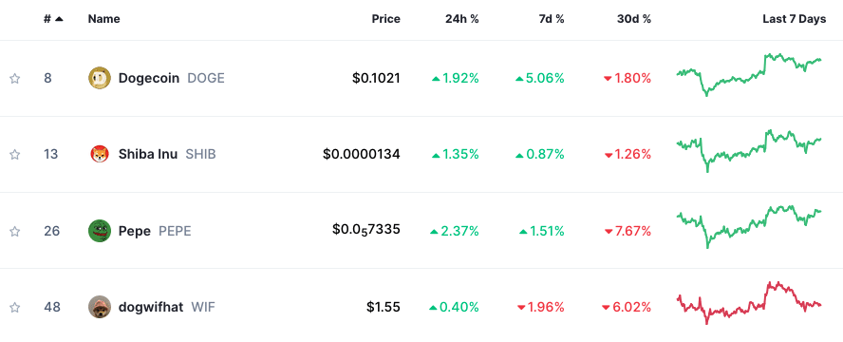Image resolution: width=843 pixels, height=342 pixels.
Task: Click the Dogecoin coin logo
Action: click(100, 79)
